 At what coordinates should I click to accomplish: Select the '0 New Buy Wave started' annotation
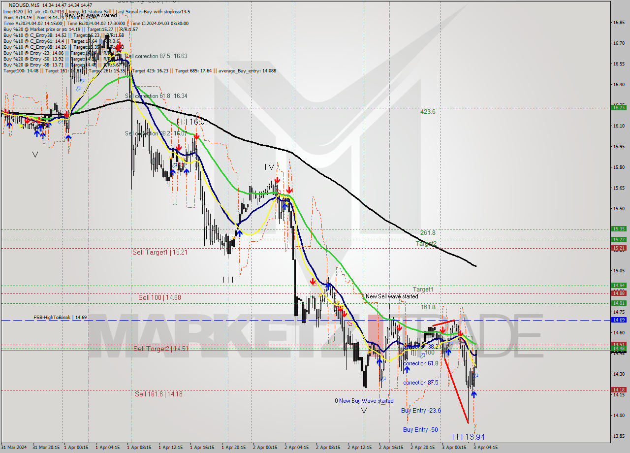pos(364,401)
